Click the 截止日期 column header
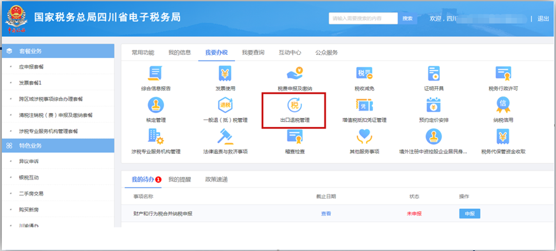The image size is (556, 251). 326,196
